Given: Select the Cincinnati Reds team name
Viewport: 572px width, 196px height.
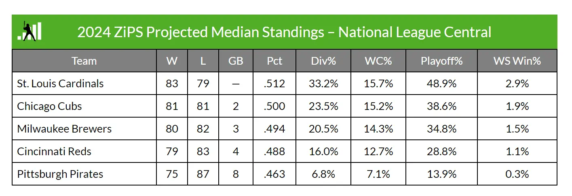Looking at the screenshot, I should pyautogui.click(x=54, y=152).
